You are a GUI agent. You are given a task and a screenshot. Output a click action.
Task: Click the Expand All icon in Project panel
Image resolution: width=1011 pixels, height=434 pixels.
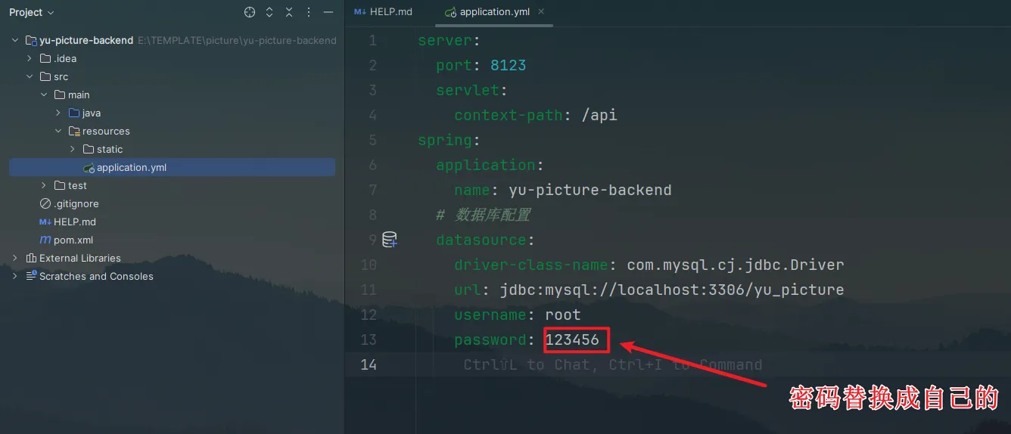(x=269, y=12)
